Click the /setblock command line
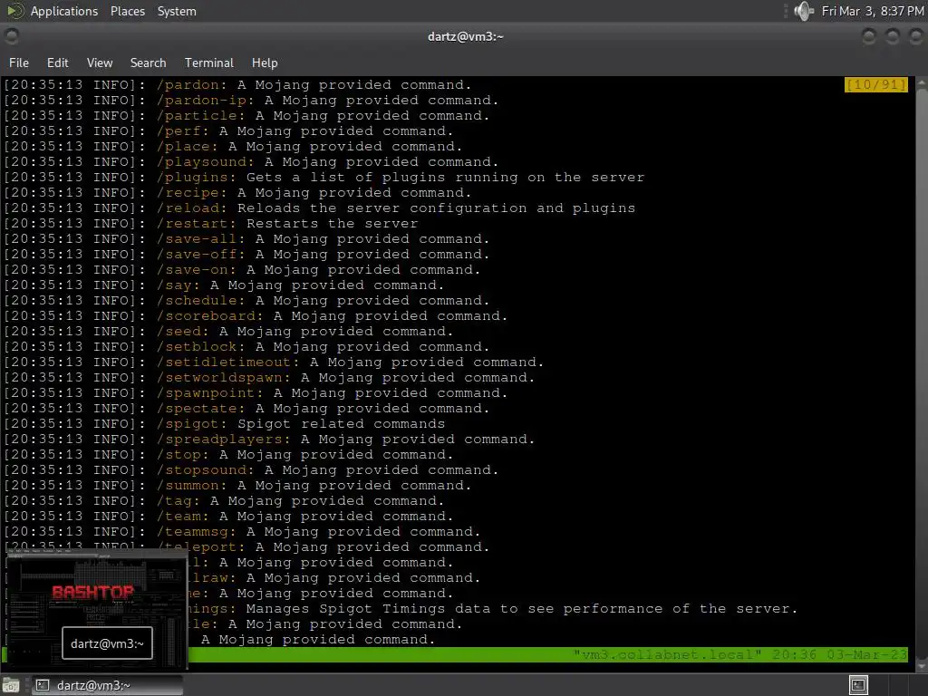Viewport: 928px width, 696px height. pos(246,346)
